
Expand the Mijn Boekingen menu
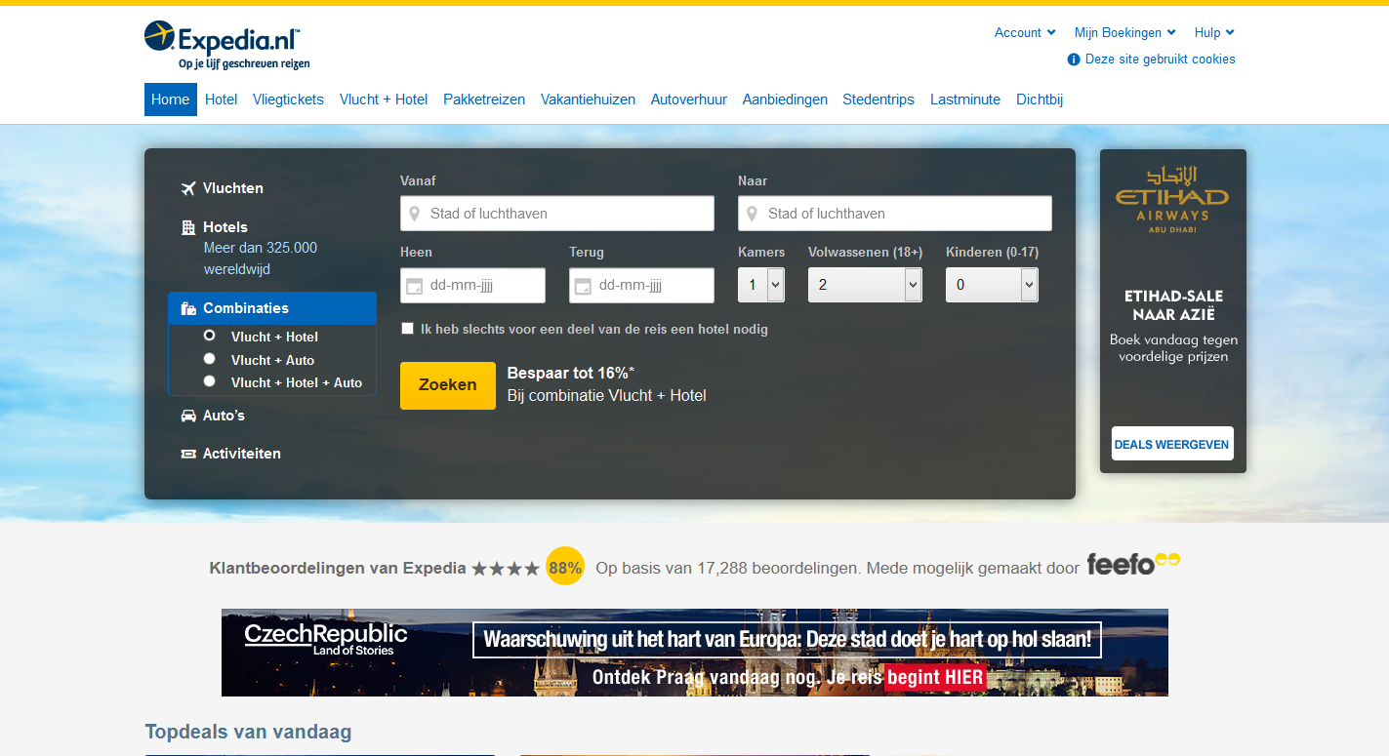coord(1125,32)
